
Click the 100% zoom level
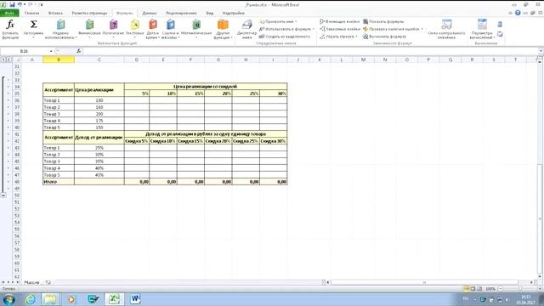490,289
